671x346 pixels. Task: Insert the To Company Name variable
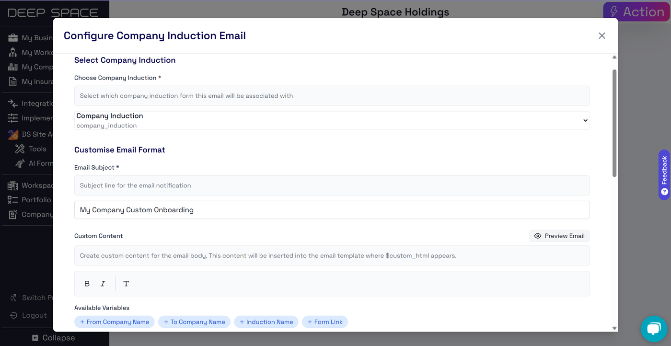click(x=194, y=322)
